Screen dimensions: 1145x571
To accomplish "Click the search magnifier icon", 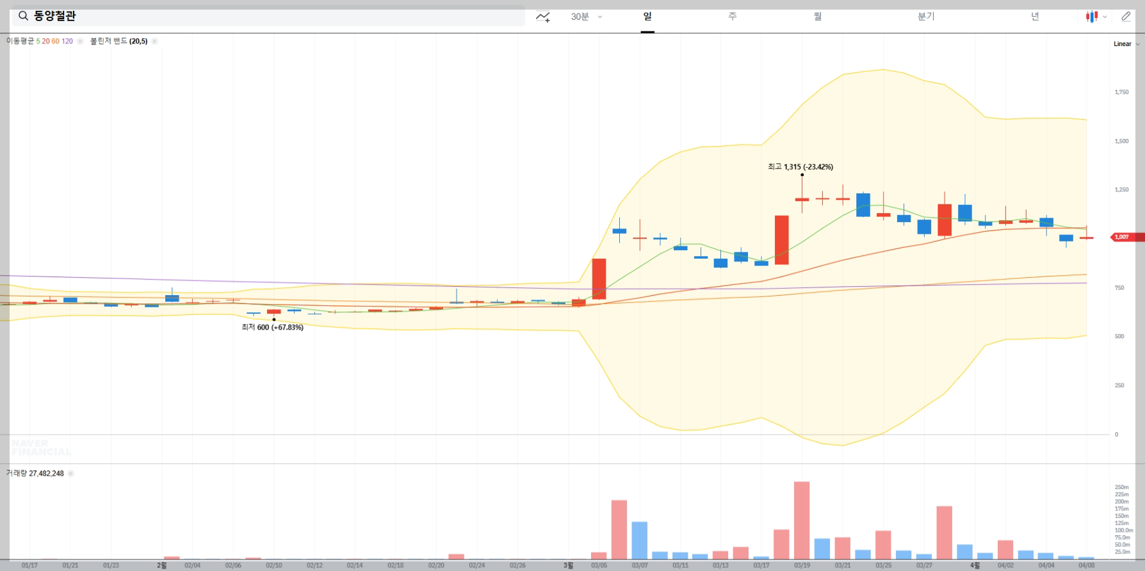I will pos(23,16).
